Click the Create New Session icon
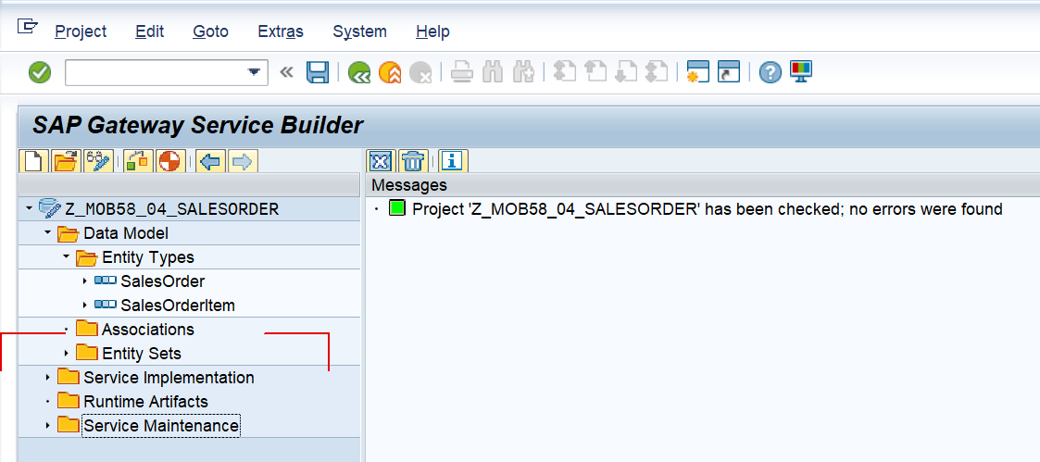The height and width of the screenshot is (462, 1040). pos(697,71)
